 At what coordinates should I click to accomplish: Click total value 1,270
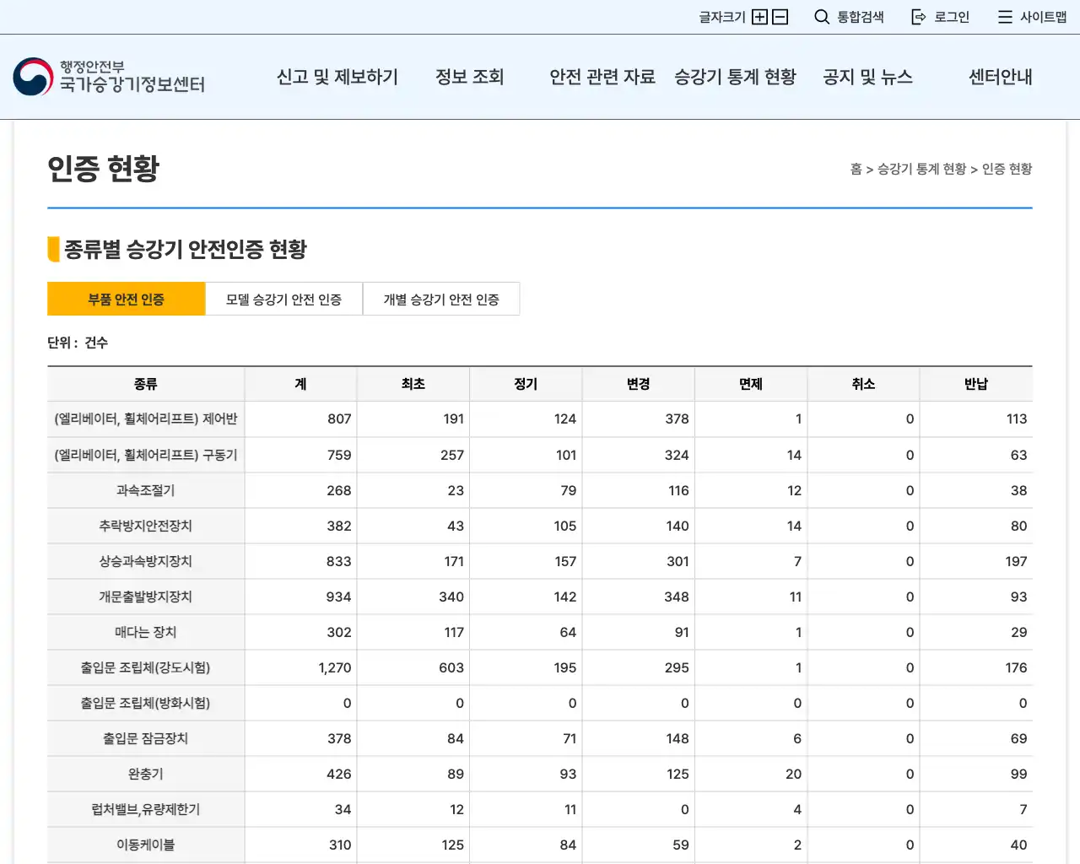pyautogui.click(x=335, y=667)
